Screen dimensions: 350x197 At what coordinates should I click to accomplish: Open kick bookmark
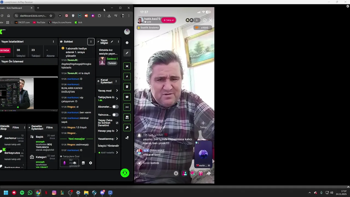(x=78, y=22)
